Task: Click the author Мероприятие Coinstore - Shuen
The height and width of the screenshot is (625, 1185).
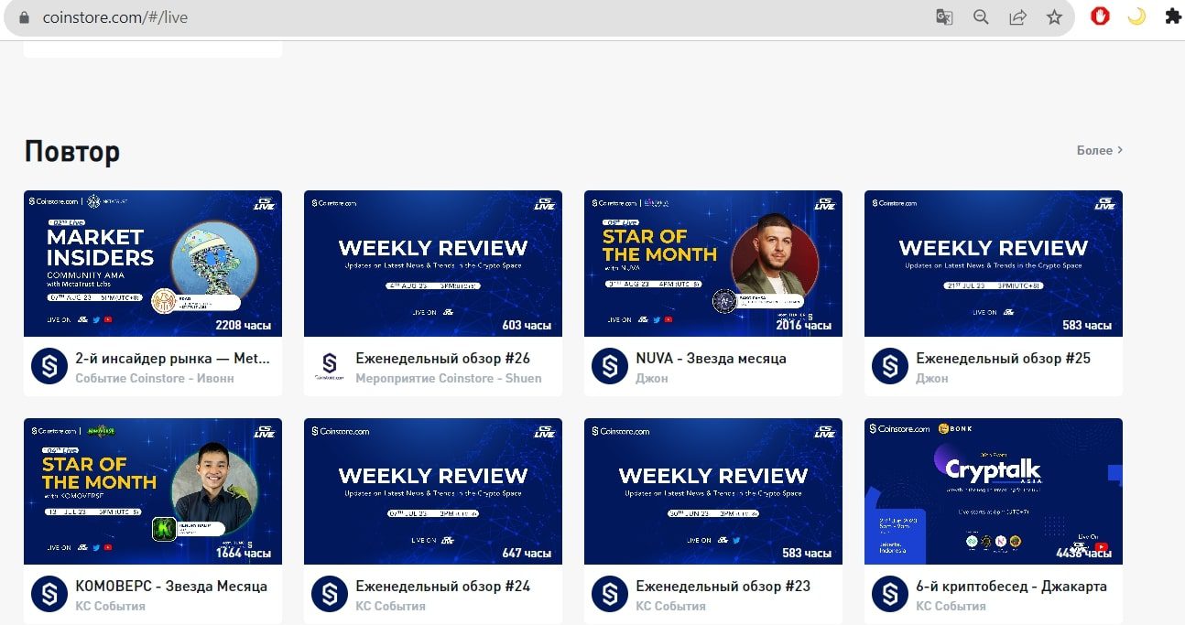Action: 449,378
